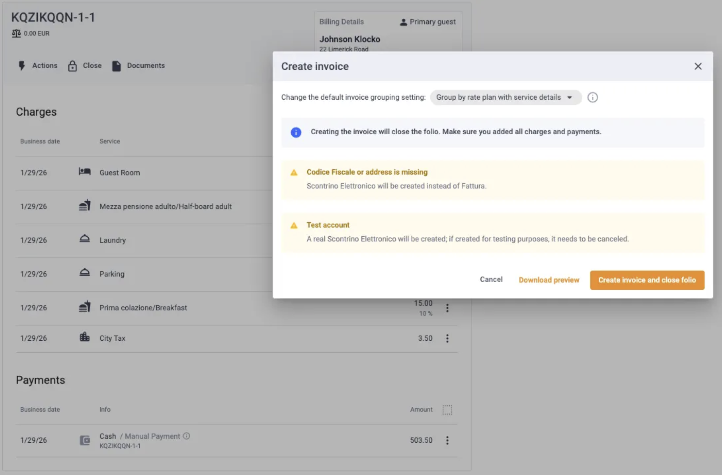The width and height of the screenshot is (722, 475).
Task: Click info icon next to Manual Payment
Action: point(187,436)
